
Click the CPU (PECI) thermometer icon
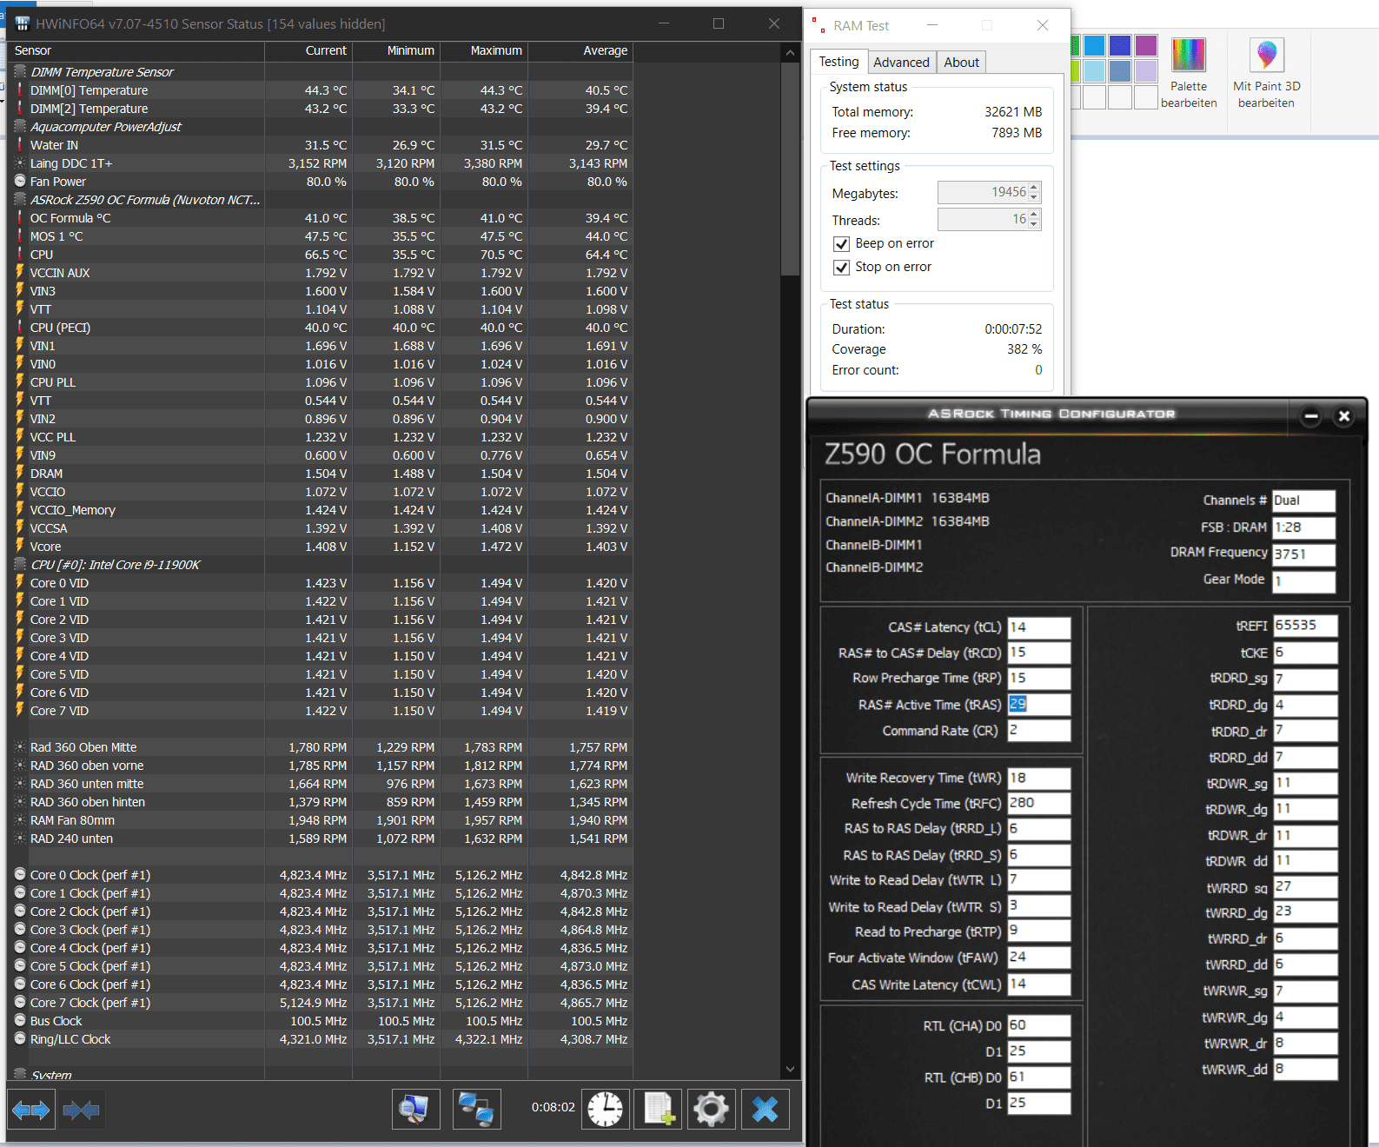20,328
